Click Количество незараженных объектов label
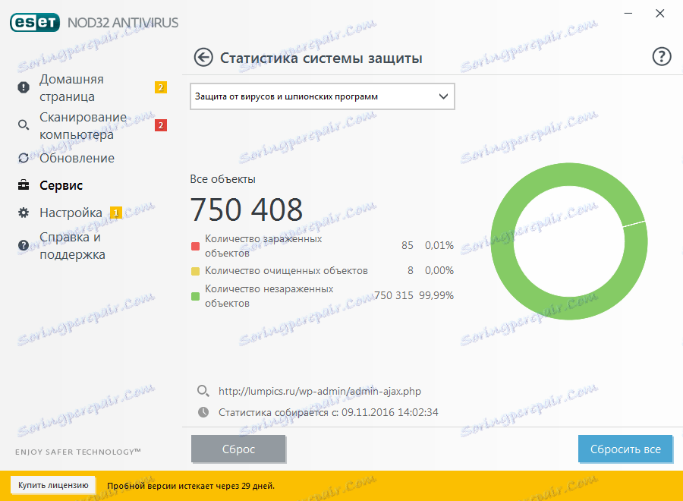683x501 pixels. tap(269, 296)
